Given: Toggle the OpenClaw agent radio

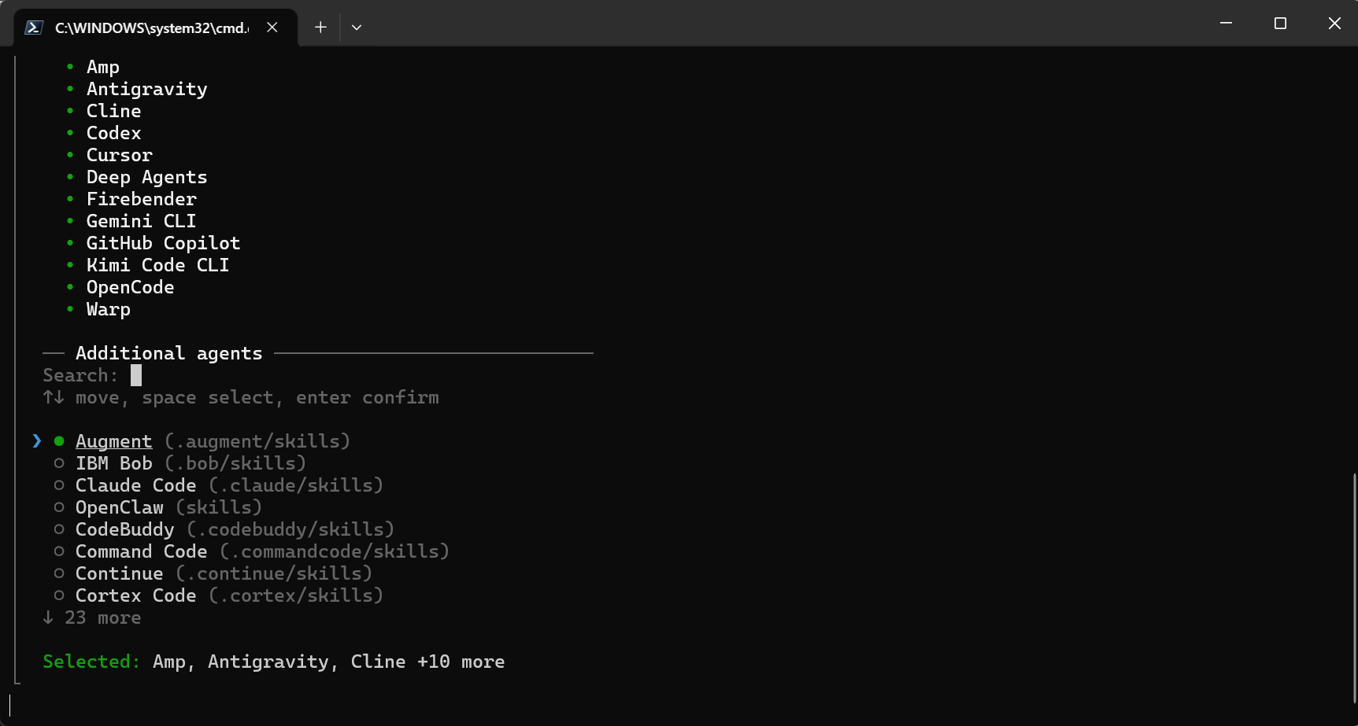Looking at the screenshot, I should (59, 507).
